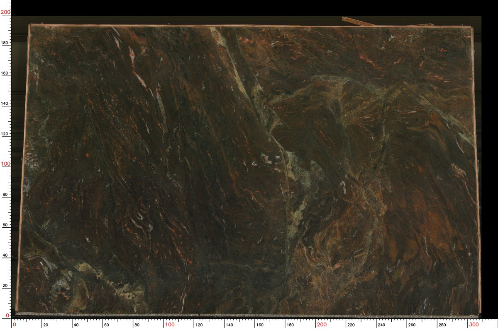
Task: Click the 80 mark on horizontal ruler
Action: tap(137, 325)
